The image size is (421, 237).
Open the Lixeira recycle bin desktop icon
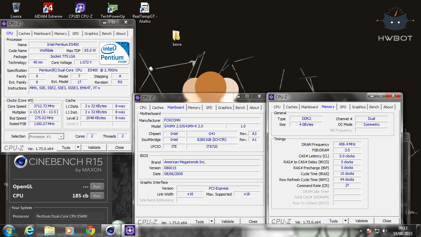(16, 10)
